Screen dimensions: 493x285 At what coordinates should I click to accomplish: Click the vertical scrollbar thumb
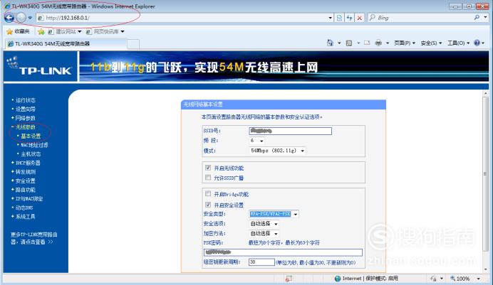point(485,174)
